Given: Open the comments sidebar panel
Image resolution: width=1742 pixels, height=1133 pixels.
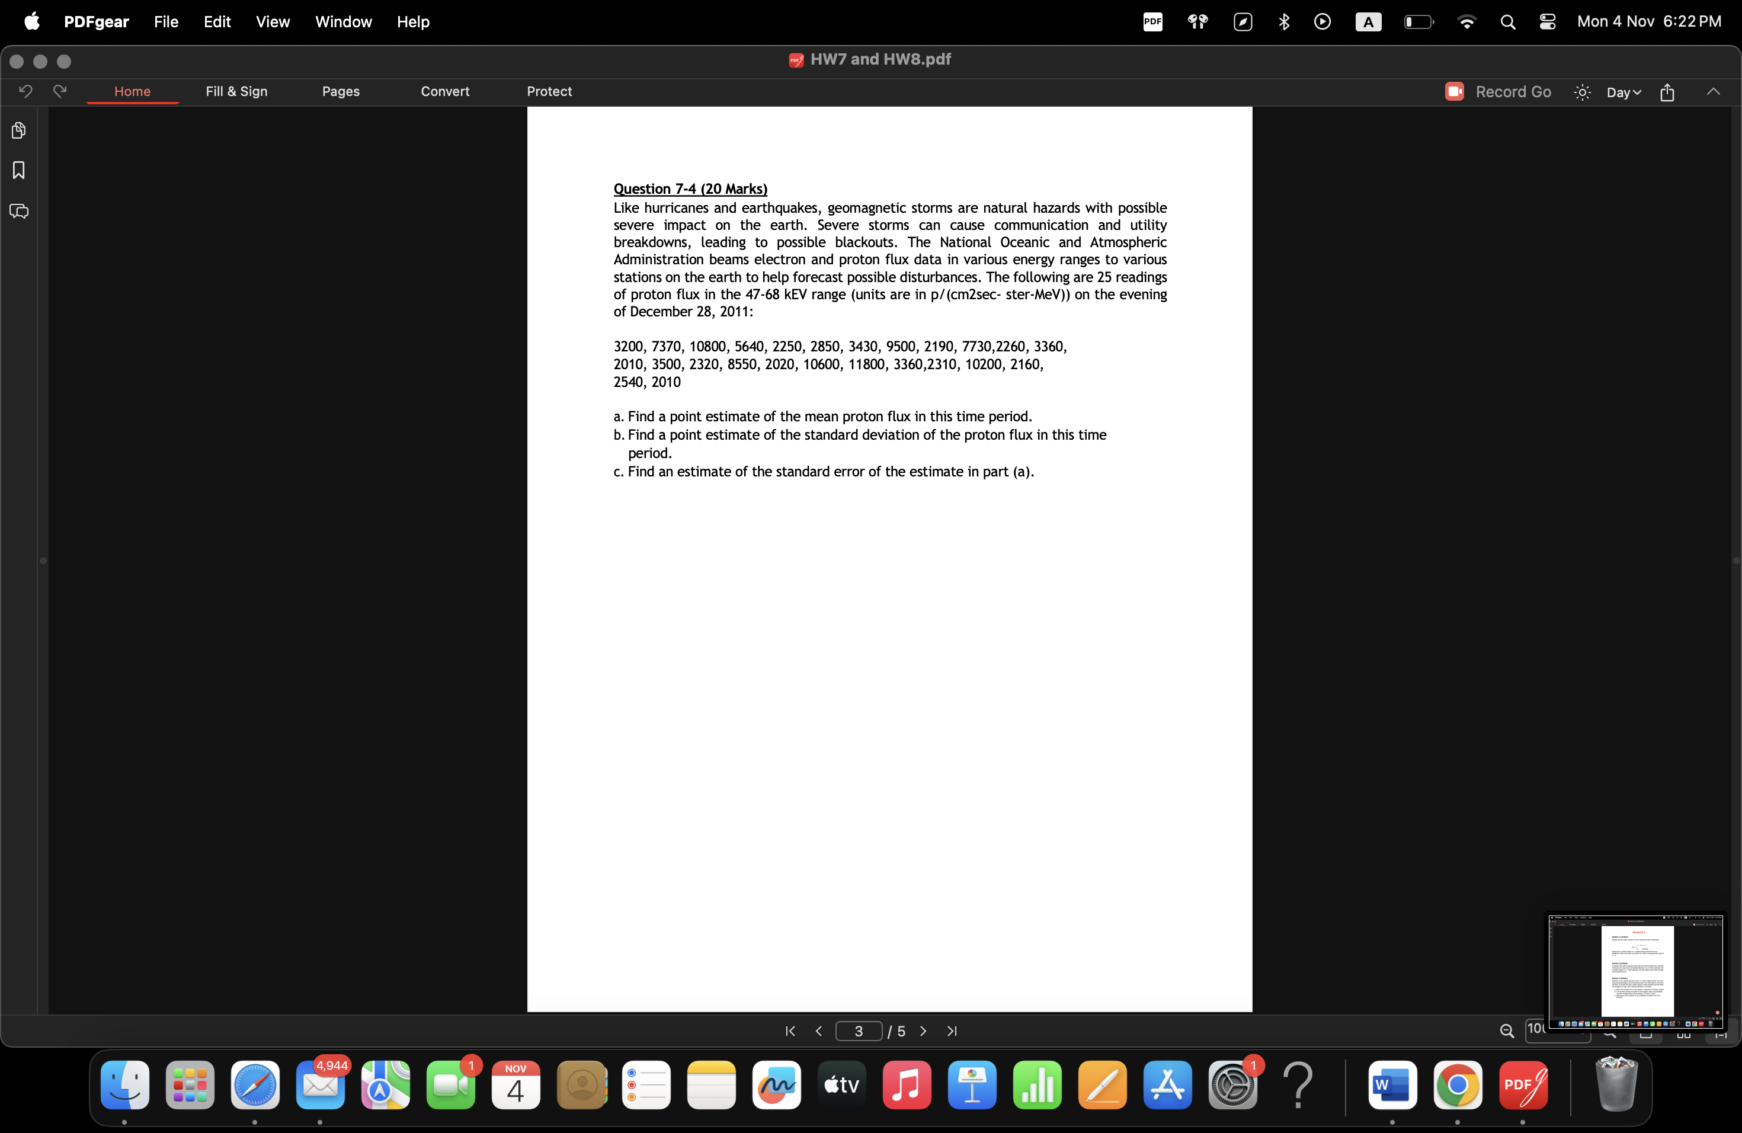Looking at the screenshot, I should click(x=19, y=212).
